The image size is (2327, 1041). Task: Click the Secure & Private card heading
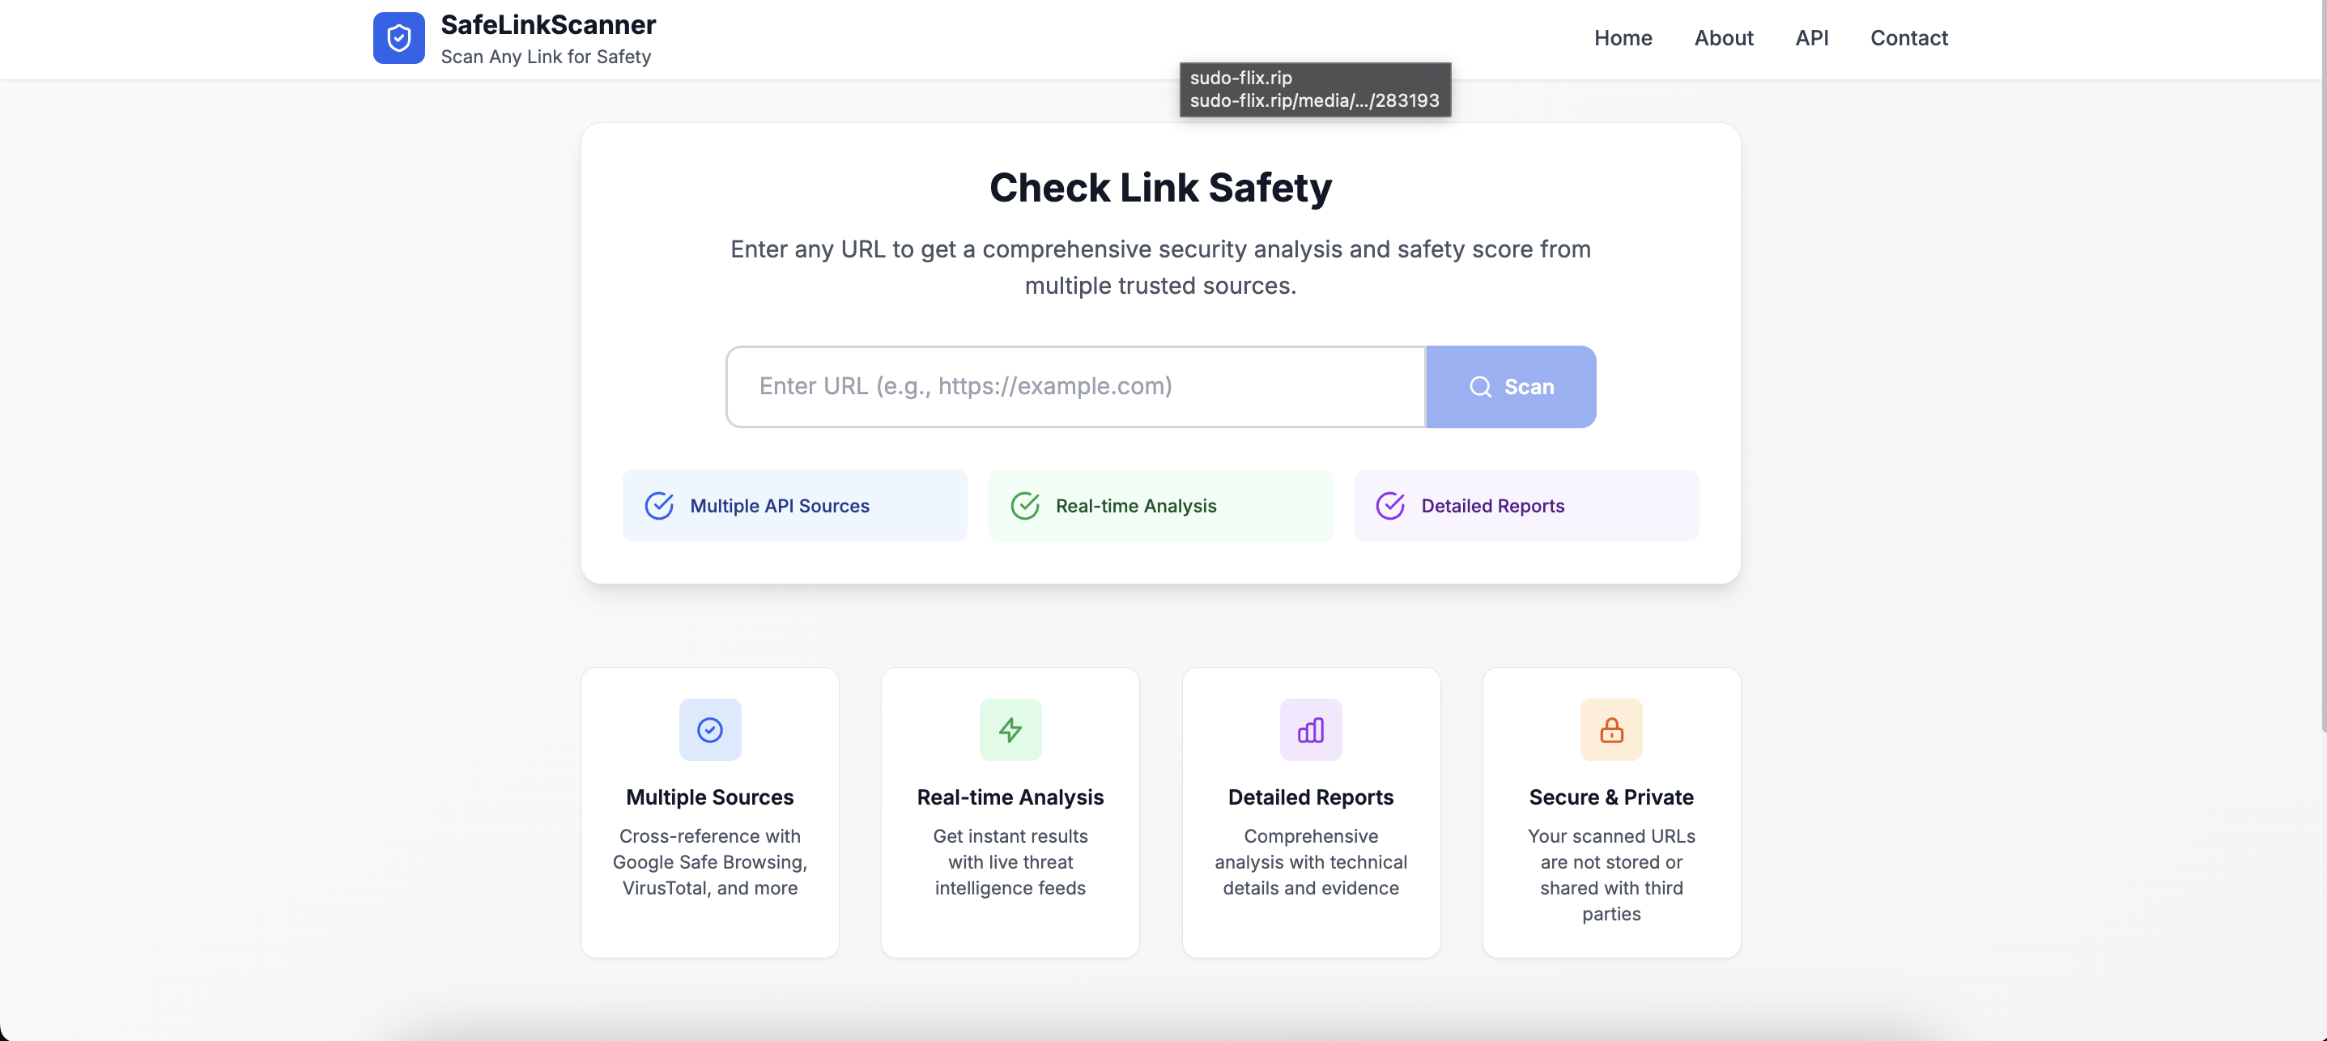(x=1610, y=797)
